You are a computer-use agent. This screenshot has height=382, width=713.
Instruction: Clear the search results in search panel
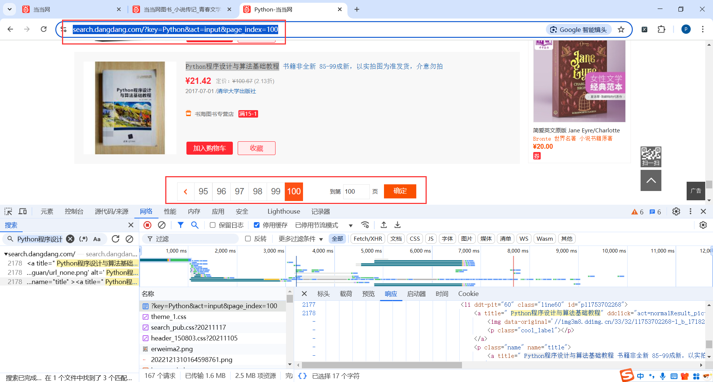click(x=129, y=239)
